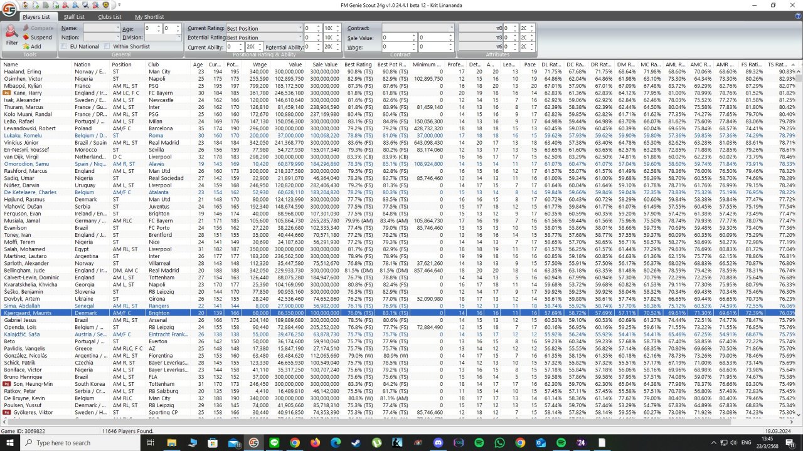Click the Add star tool
Viewport: 803px width, 451px height.
pyautogui.click(x=31, y=46)
